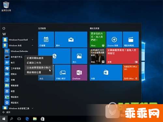Click the Start button on the taskbar
Viewport: 163px width, 122px height.
(x=4, y=119)
